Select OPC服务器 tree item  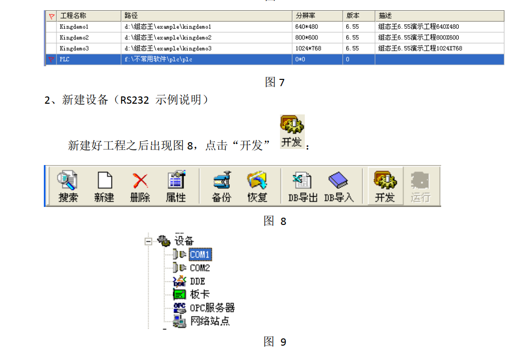212,308
